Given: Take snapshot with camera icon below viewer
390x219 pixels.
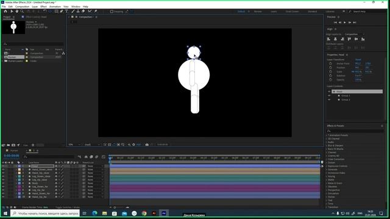Looking at the screenshot, I should 147,145.
